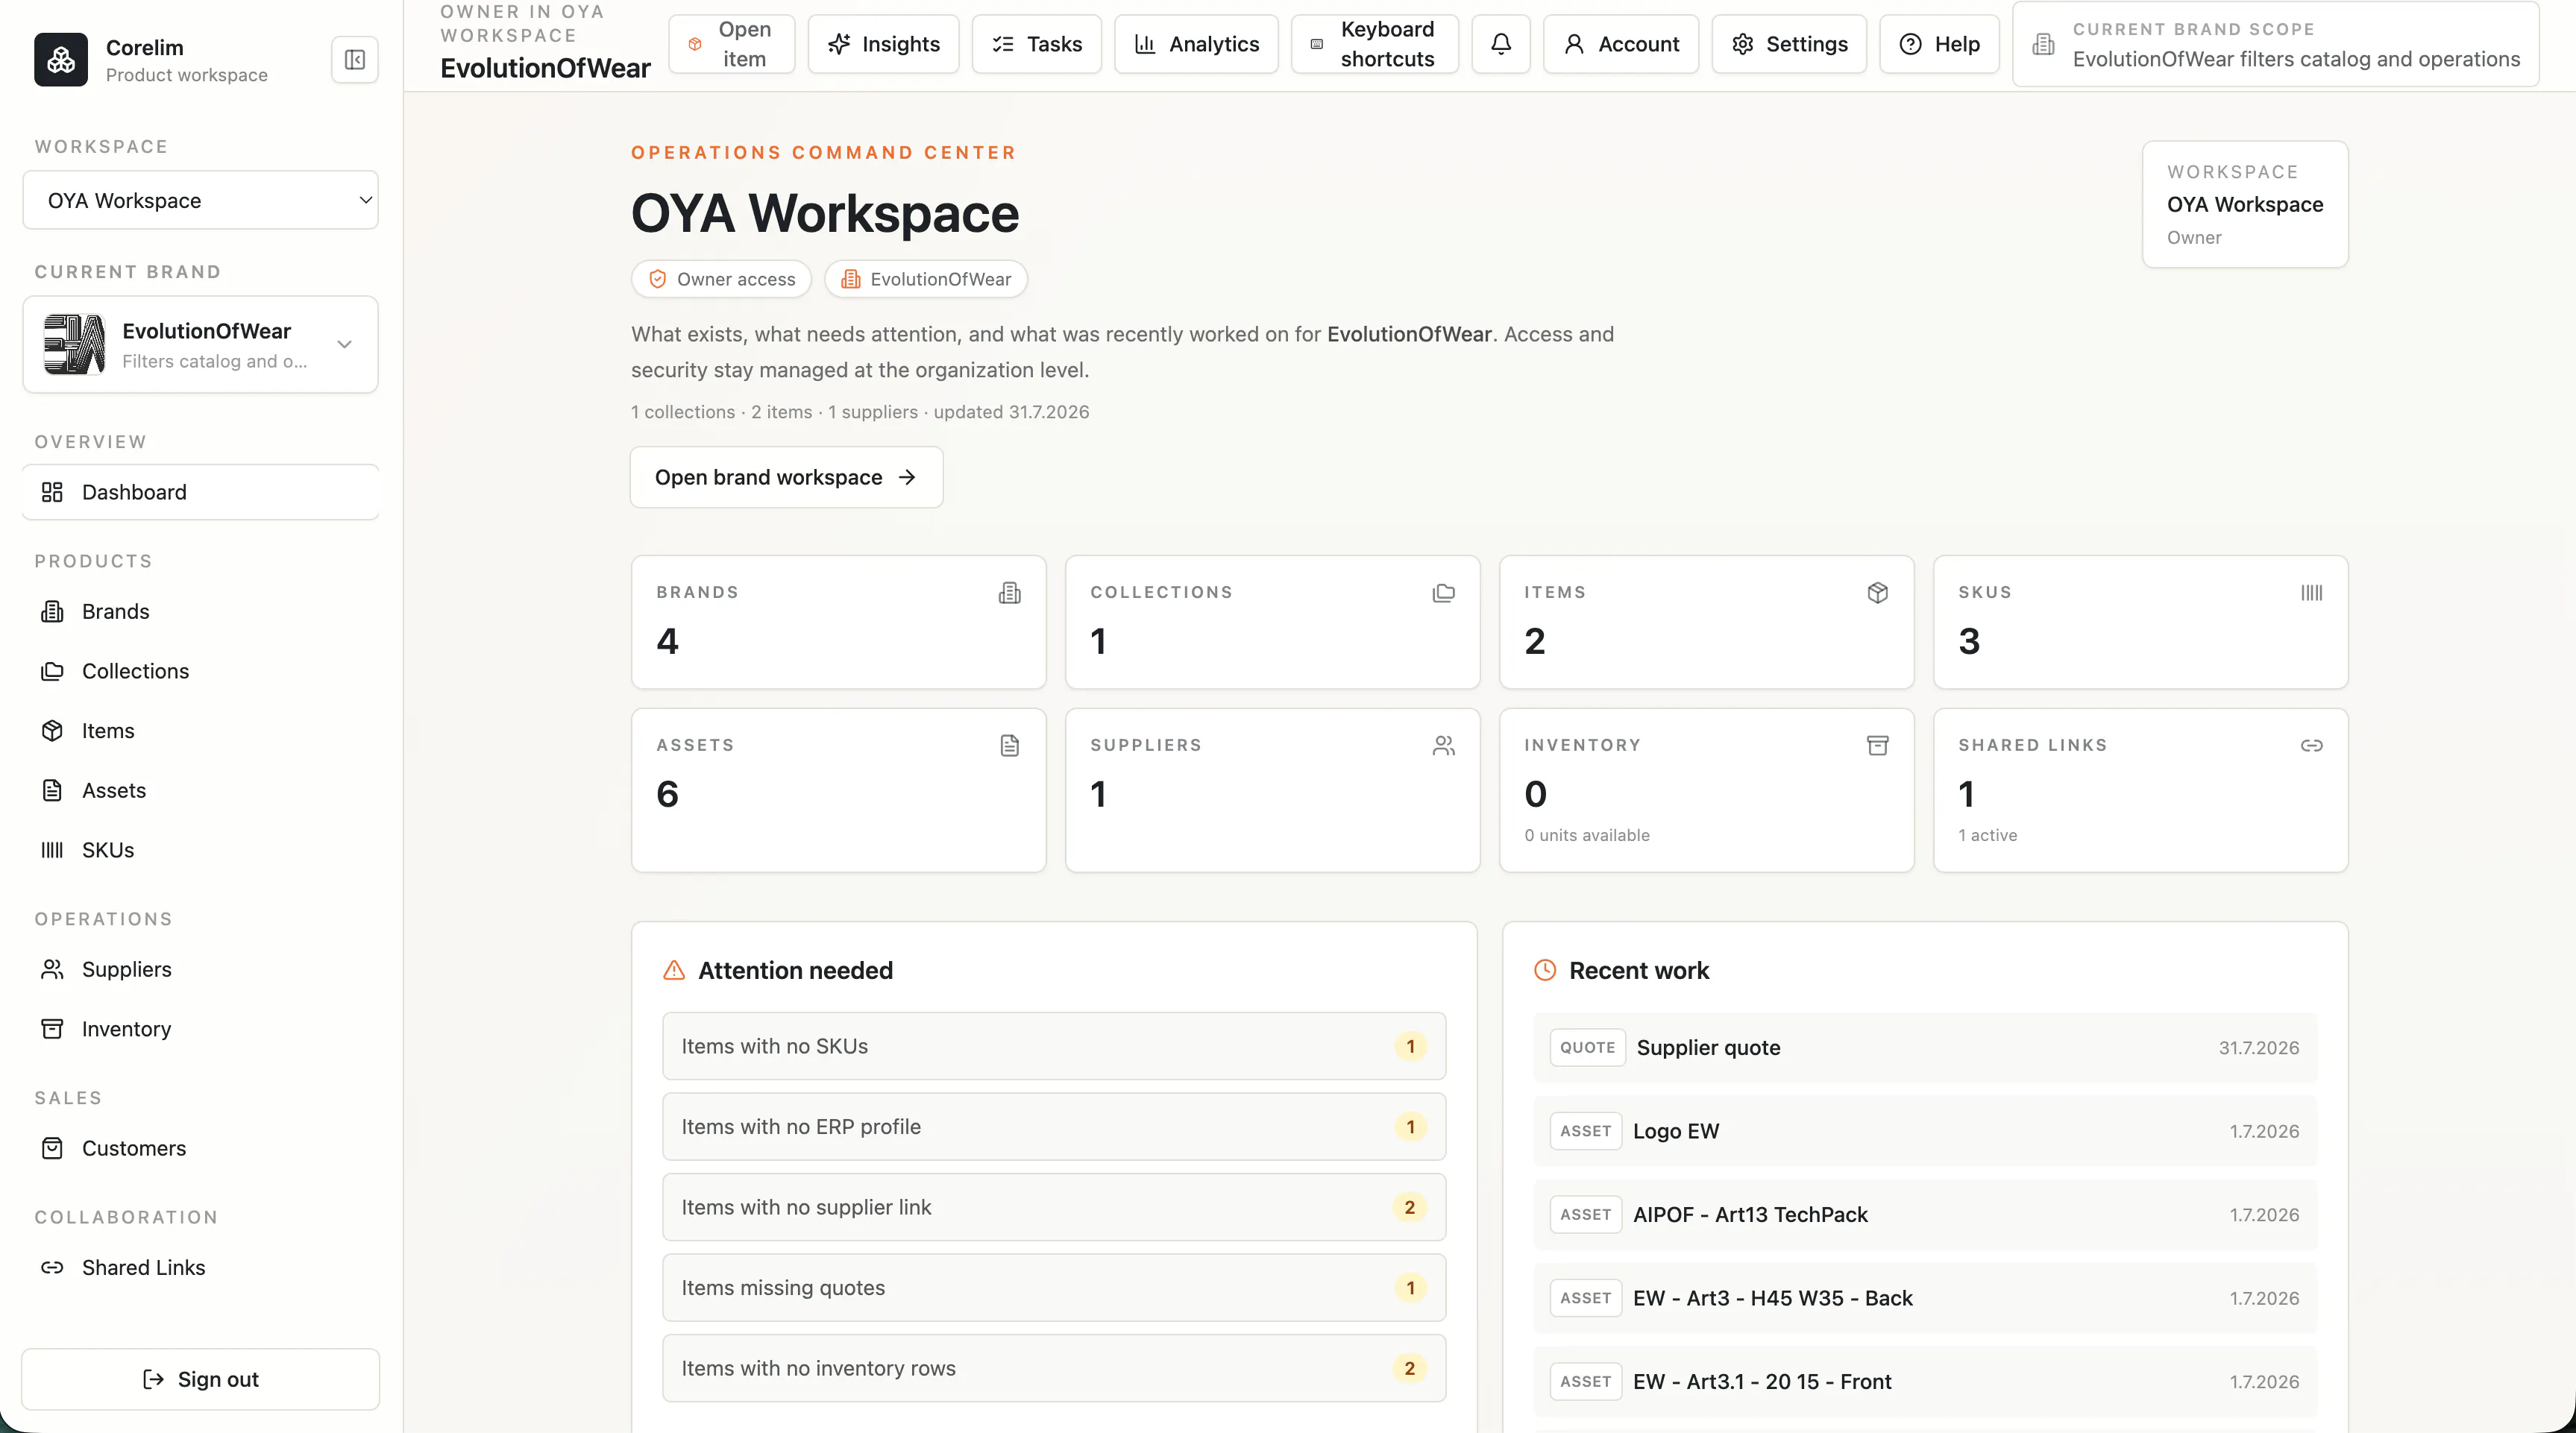Click the Shared Links card link icon
This screenshot has height=1433, width=2576.
2311,746
